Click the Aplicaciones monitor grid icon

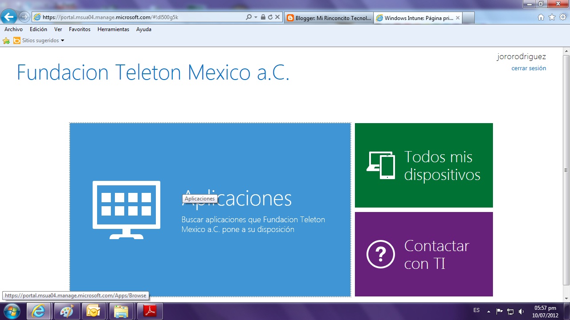tap(126, 210)
